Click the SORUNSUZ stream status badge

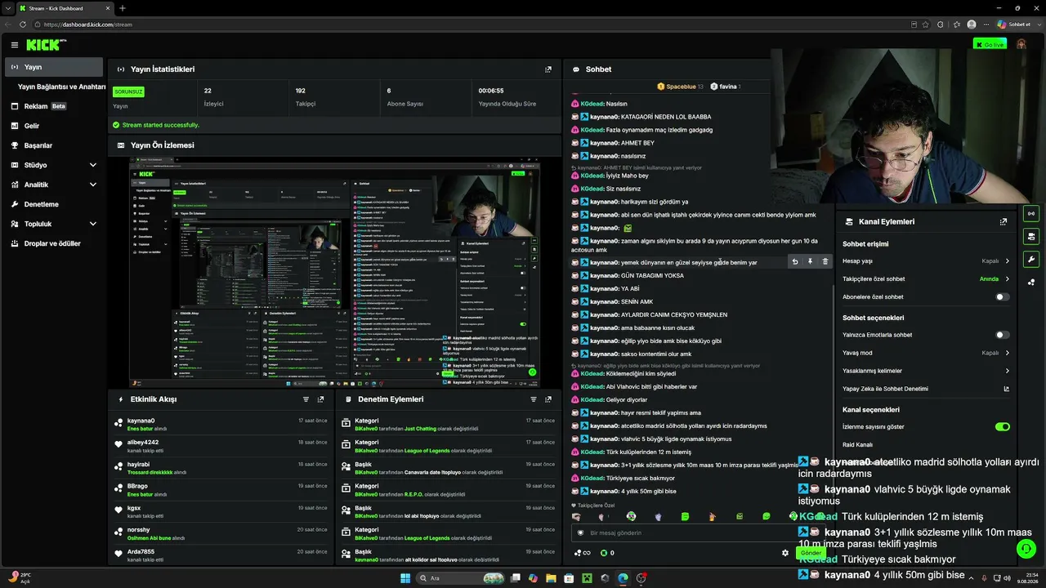tap(128, 91)
